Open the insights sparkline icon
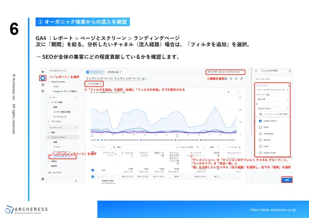 pos(236,79)
